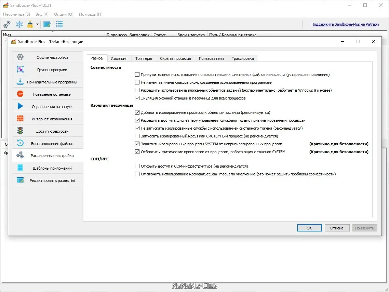Enable nested job objects checkbox

[137, 90]
